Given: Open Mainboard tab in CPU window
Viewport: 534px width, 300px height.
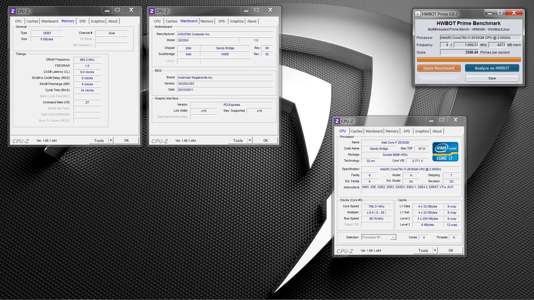Looking at the screenshot, I should [x=374, y=131].
